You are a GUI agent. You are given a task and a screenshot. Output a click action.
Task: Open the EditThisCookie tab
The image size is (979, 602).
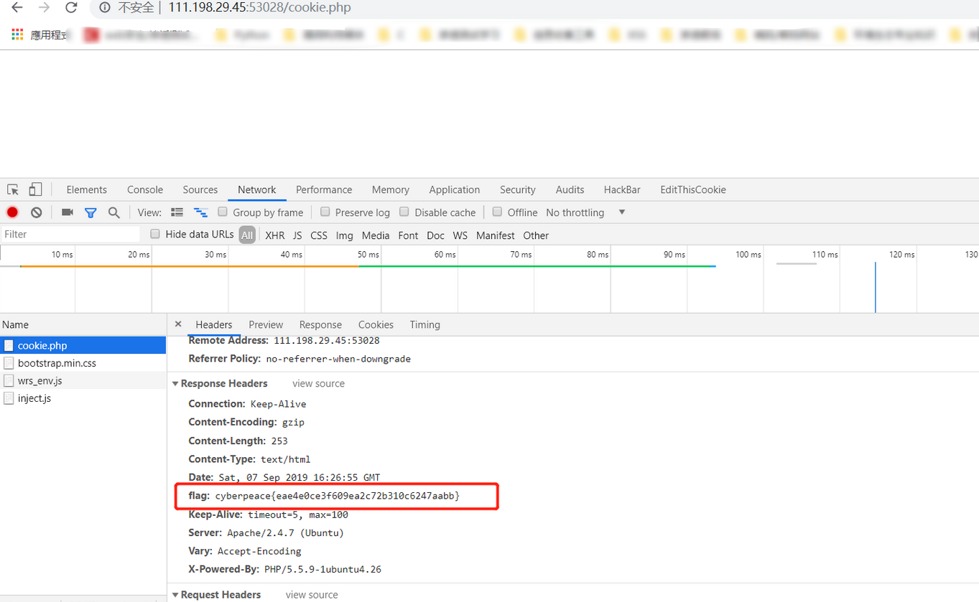click(x=693, y=189)
